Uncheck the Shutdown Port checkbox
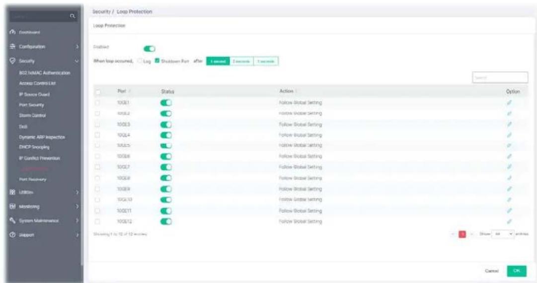Image resolution: width=537 pixels, height=283 pixels. tap(157, 61)
